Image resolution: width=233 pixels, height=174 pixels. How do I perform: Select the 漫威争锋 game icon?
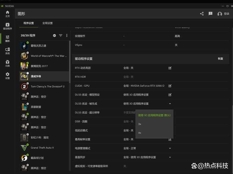coord(24,76)
